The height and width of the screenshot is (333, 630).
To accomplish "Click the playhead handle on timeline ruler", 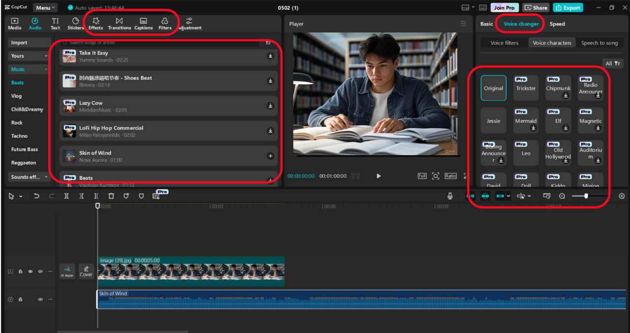I will (97, 206).
